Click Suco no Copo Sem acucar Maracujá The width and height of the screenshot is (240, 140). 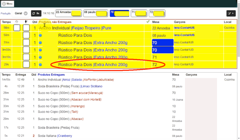70,93
